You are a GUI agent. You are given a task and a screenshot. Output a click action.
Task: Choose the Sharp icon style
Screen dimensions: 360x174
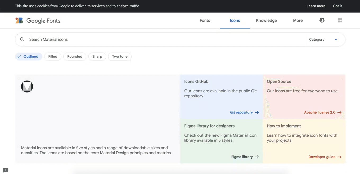click(x=97, y=57)
